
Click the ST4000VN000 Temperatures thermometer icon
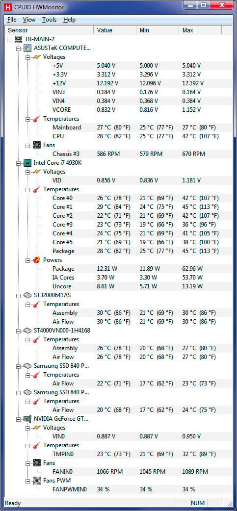(x=37, y=339)
